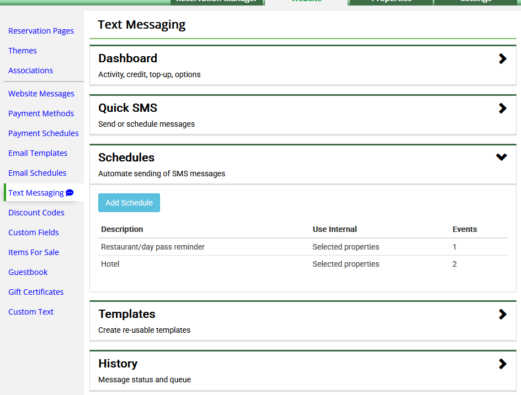This screenshot has height=395, width=521.
Task: Open the Associations page link
Action: [x=30, y=71]
